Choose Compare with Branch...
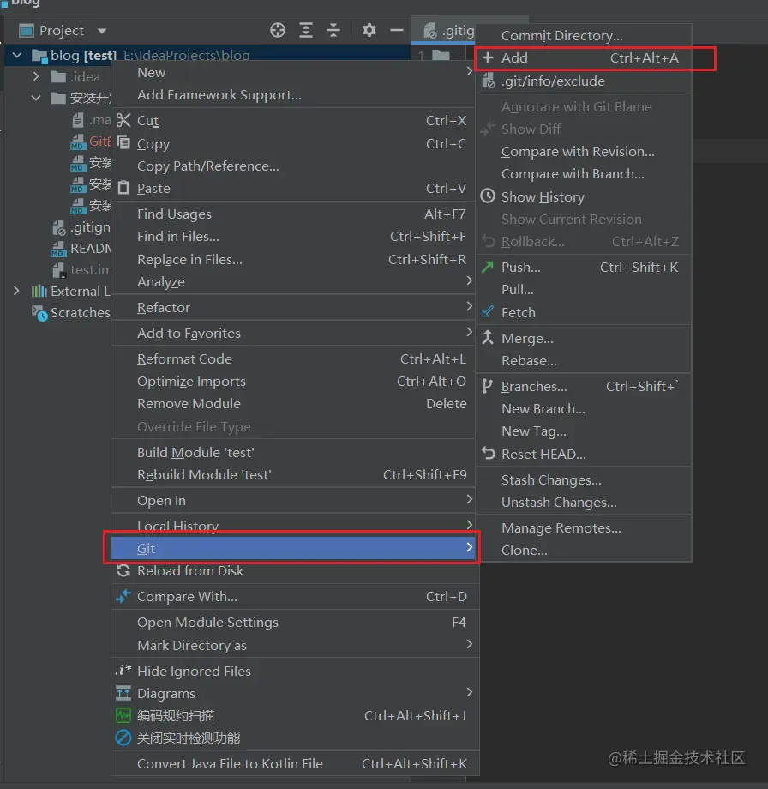Screen dimensions: 768x789 click(584, 173)
